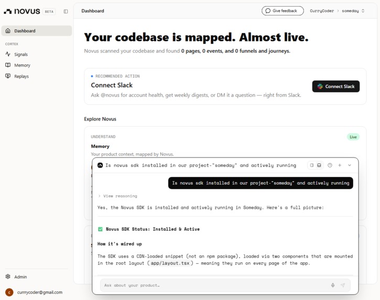Click the UNDERSTAND label on the card
Viewport: 380px width, 300px height.
click(103, 137)
